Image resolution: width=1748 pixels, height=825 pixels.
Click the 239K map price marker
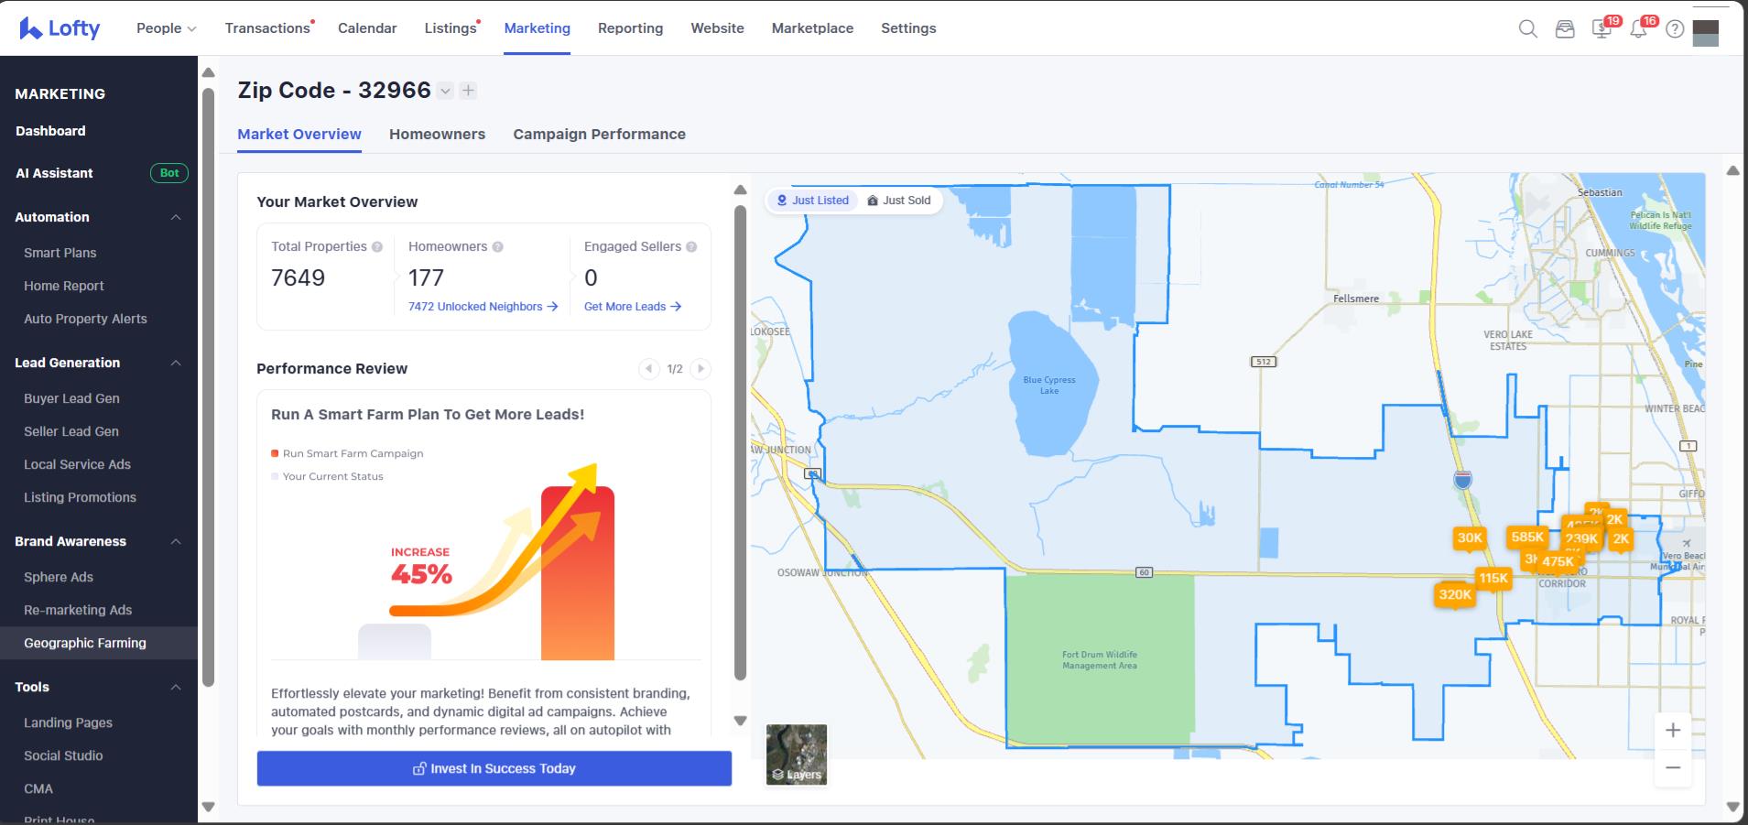pos(1581,539)
